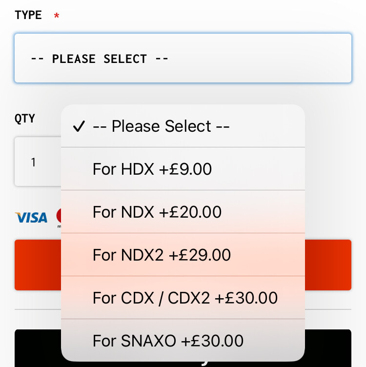Click the QTY field label
This screenshot has height=367, width=366.
(x=25, y=119)
